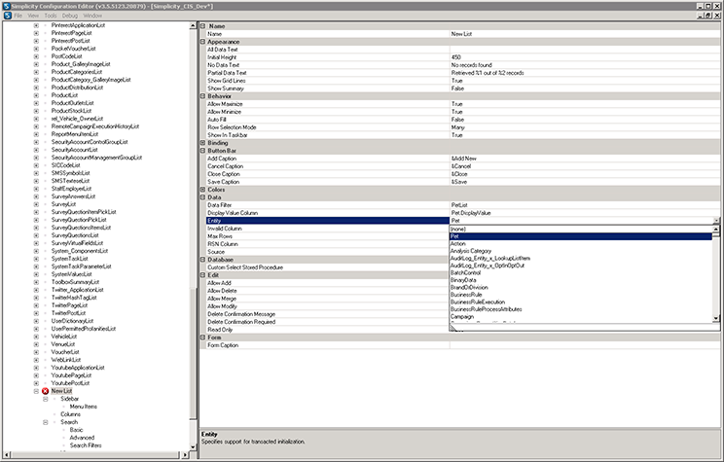Select the Menu Items tree node
The height and width of the screenshot is (462, 724).
coord(83,407)
